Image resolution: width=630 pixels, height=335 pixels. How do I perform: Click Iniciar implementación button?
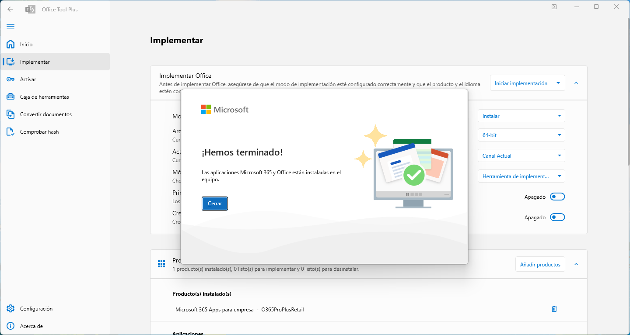click(x=521, y=83)
